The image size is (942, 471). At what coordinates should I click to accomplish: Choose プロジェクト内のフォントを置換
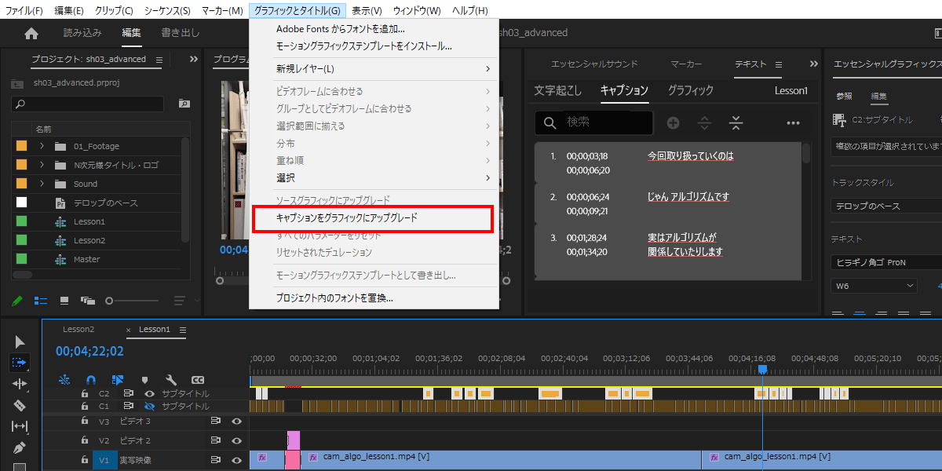click(374, 298)
